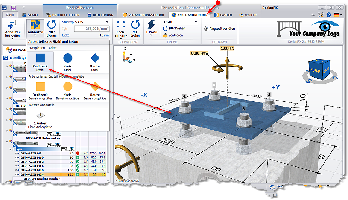This screenshot has height=200, width=348.
Task: Select Kreis Stahl plate shape
Action: 67,63
